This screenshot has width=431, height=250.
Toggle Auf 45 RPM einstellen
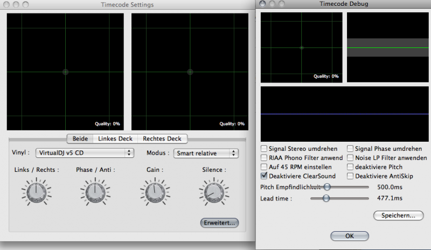click(x=264, y=167)
